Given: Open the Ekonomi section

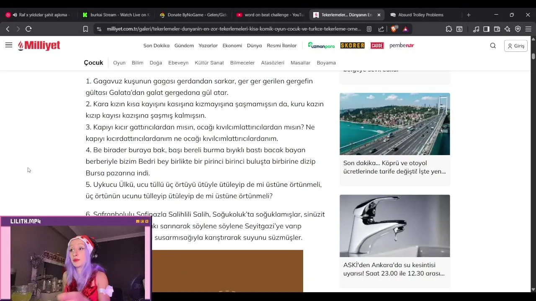Looking at the screenshot, I should click(x=232, y=46).
